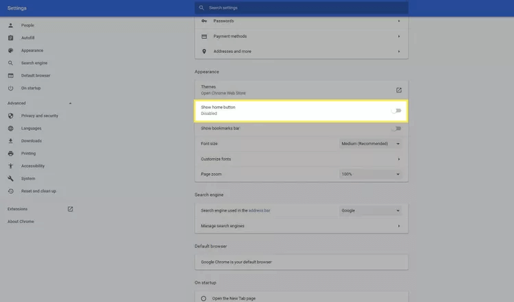Go to Reset and clean up section
This screenshot has height=302, width=514.
(38, 191)
